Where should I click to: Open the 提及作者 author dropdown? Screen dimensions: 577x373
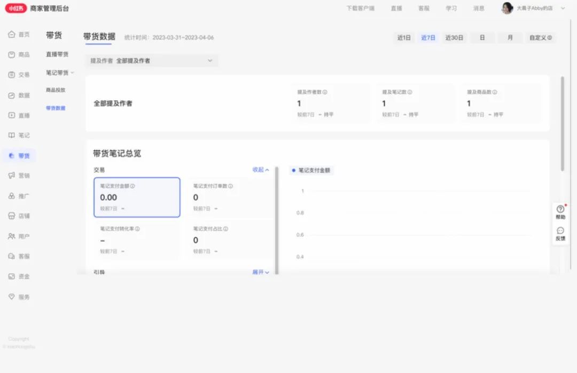(x=152, y=61)
